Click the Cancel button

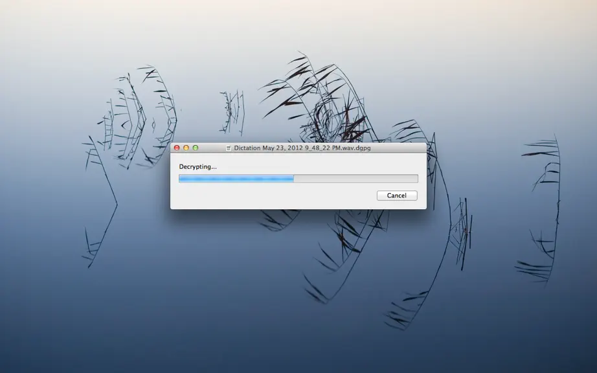coord(397,196)
